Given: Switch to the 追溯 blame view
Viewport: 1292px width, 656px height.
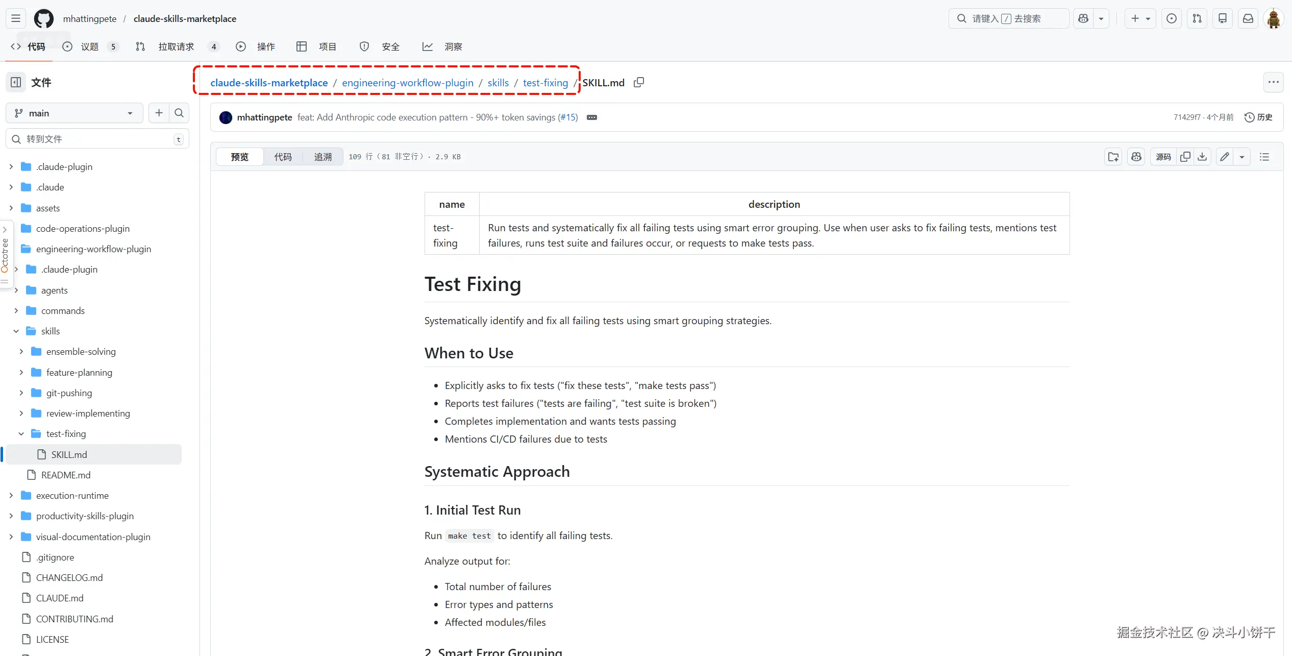Looking at the screenshot, I should (322, 157).
